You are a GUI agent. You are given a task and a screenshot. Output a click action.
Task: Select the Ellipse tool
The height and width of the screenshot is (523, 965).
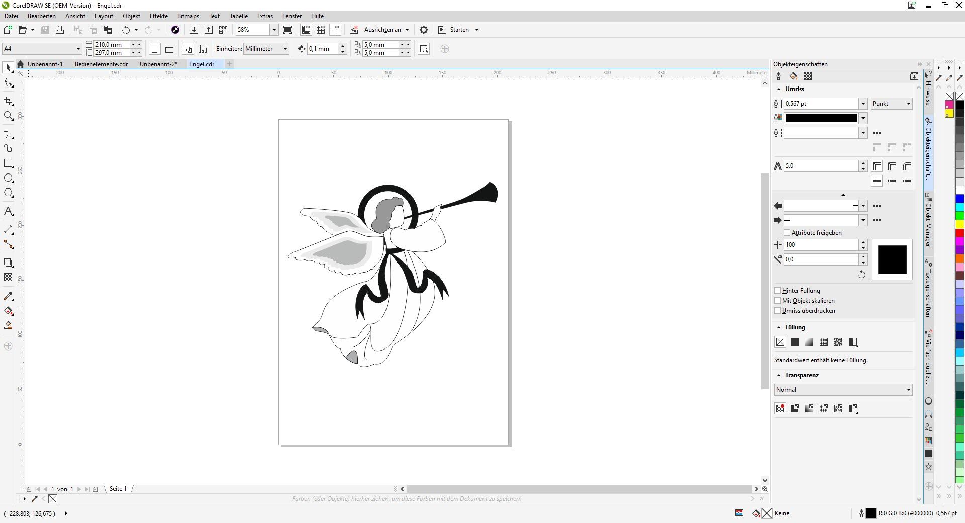pos(8,178)
